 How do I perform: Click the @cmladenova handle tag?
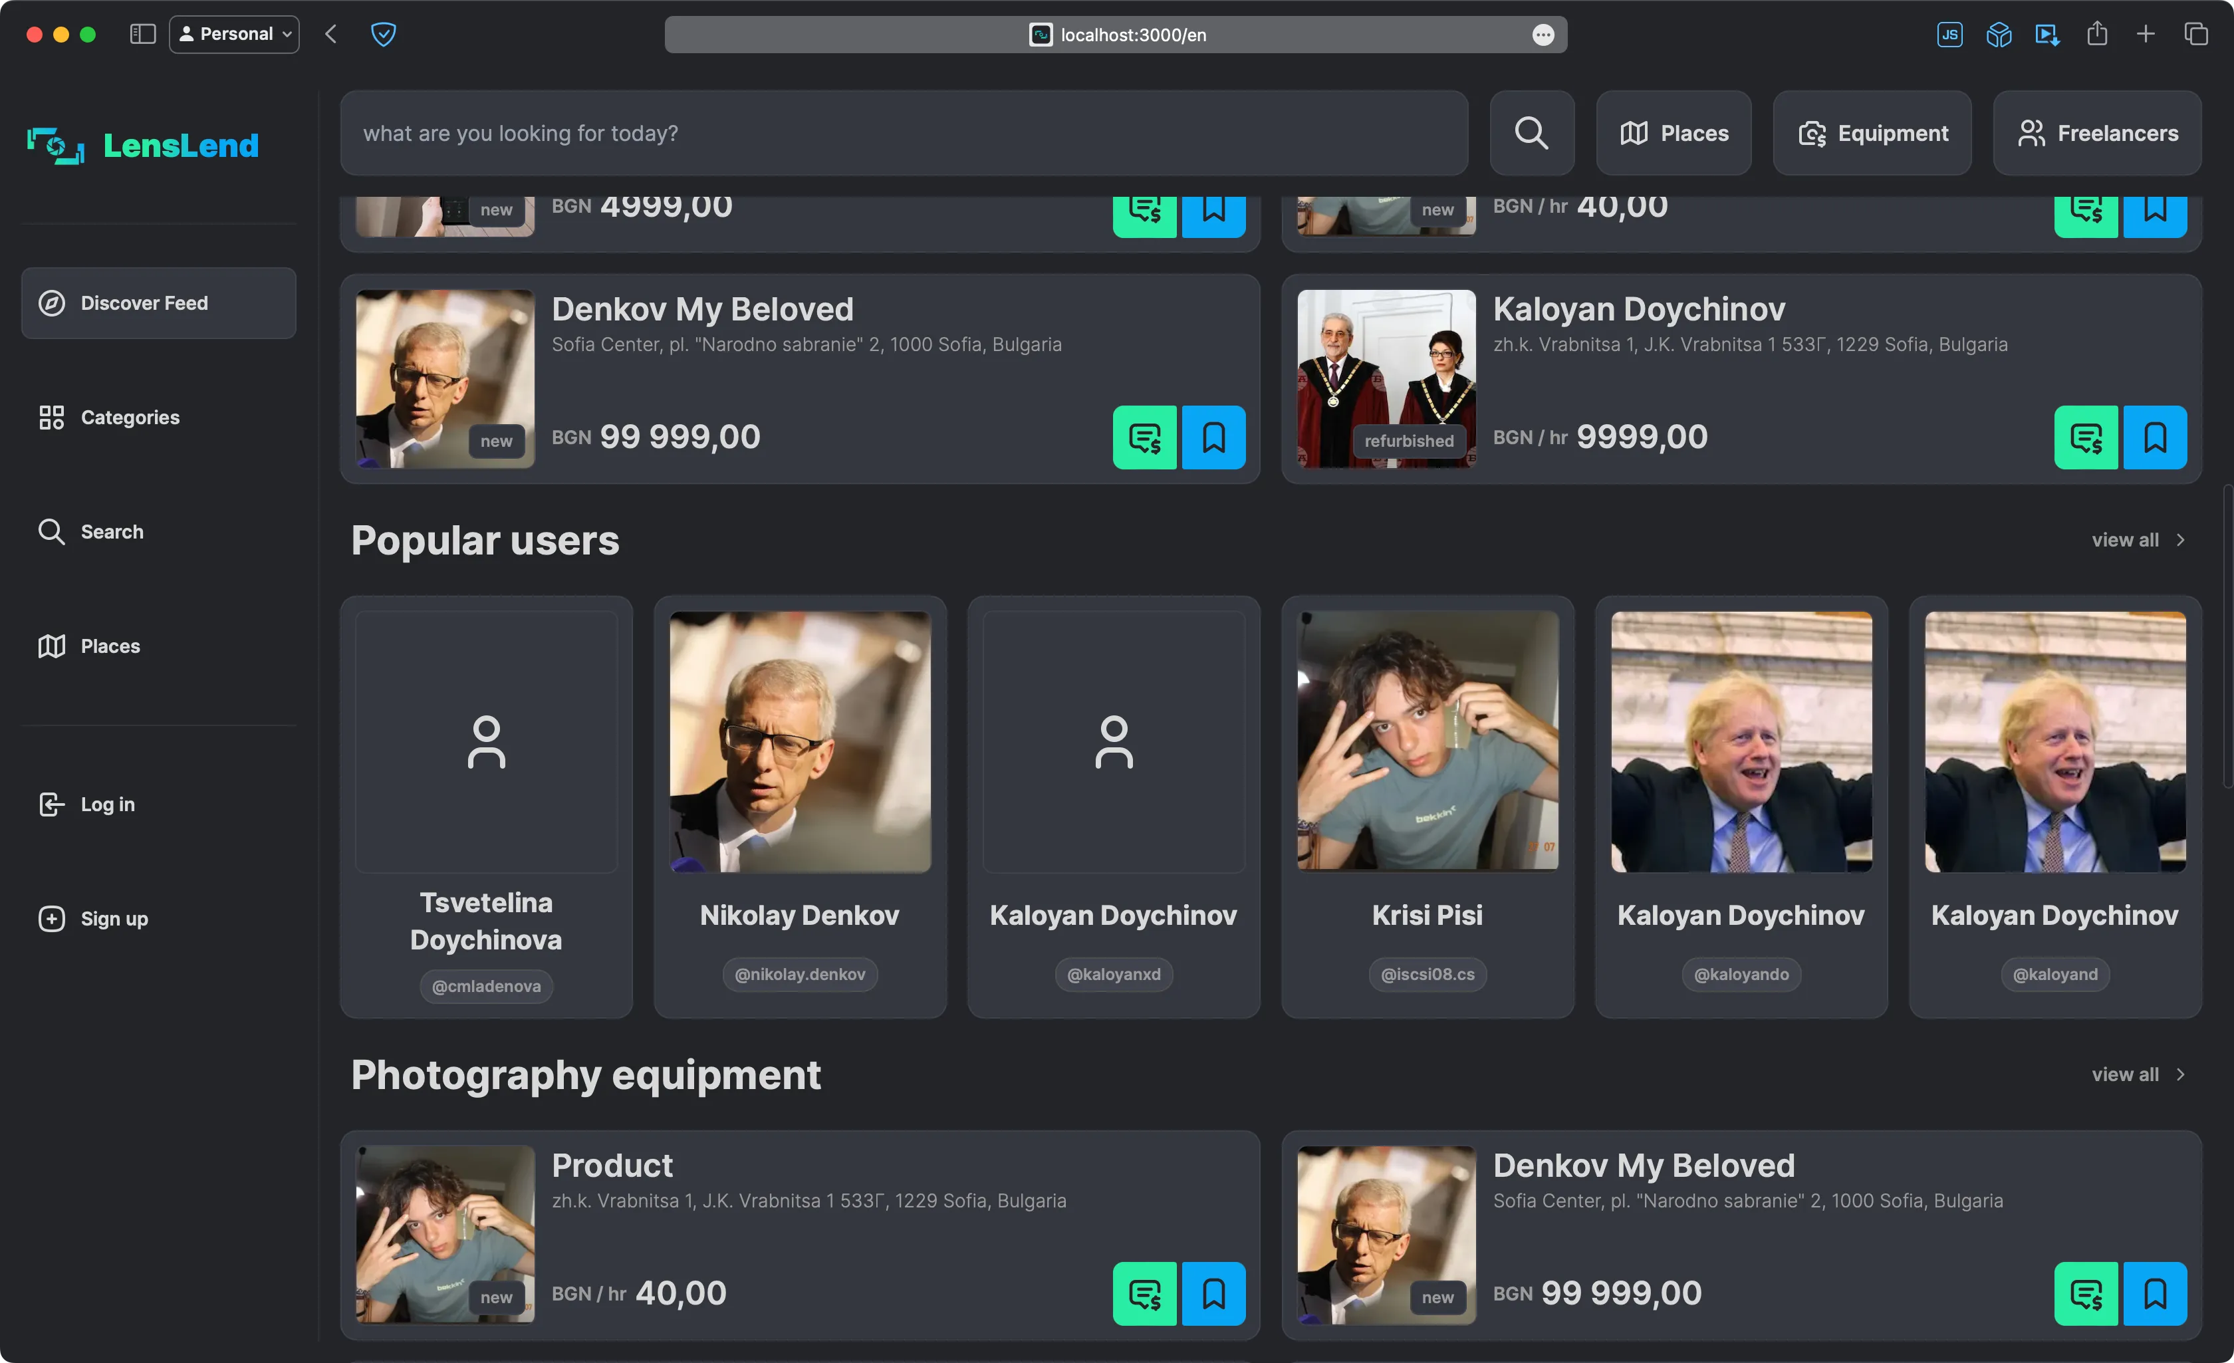click(x=486, y=986)
